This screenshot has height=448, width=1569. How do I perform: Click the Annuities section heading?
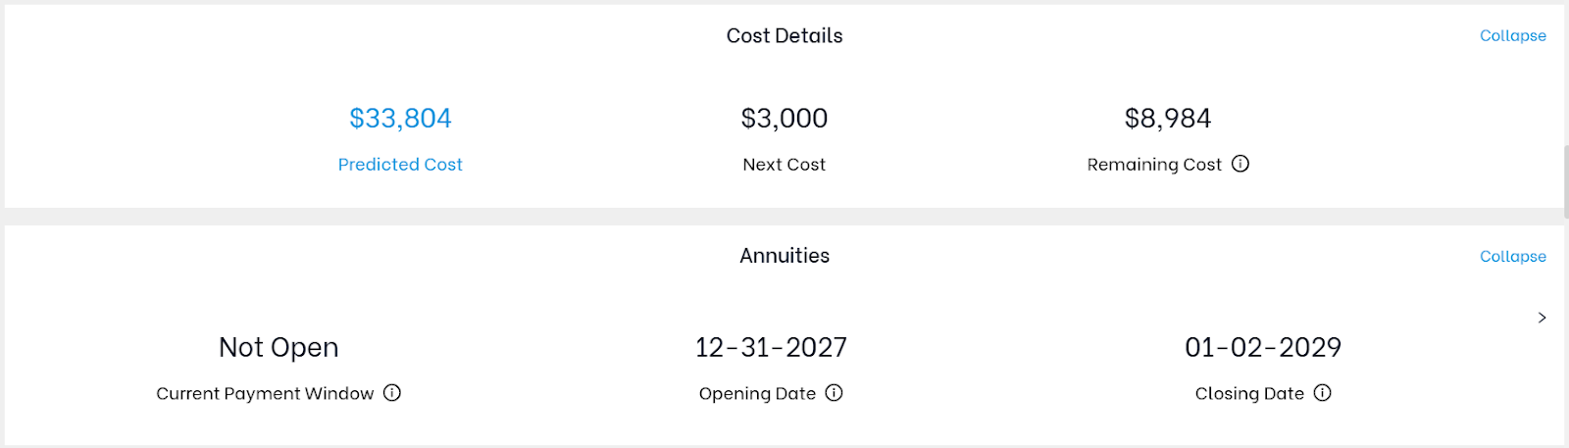point(784,256)
